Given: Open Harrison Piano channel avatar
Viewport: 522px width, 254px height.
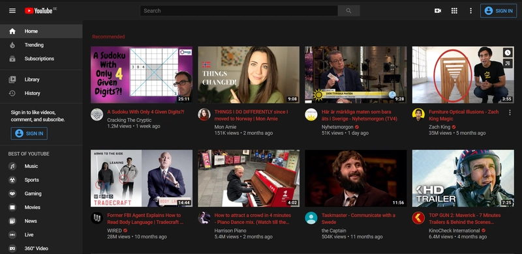Looking at the screenshot, I should point(204,218).
